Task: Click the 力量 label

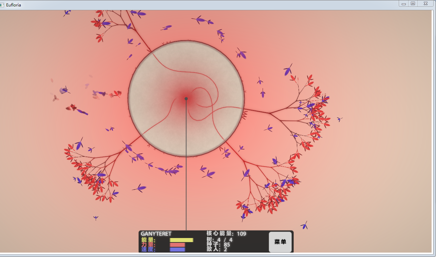Action: pos(148,245)
